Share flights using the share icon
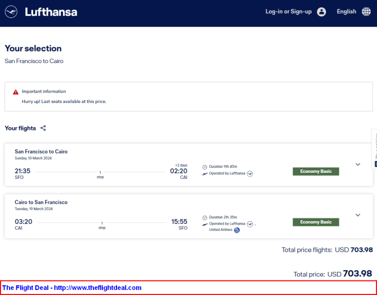The height and width of the screenshot is (295, 377). [43, 128]
